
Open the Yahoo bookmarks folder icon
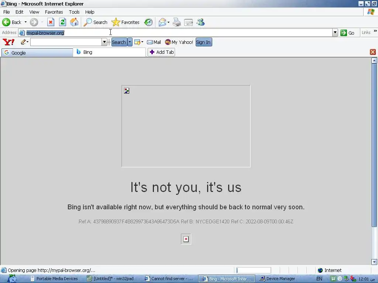point(137,42)
